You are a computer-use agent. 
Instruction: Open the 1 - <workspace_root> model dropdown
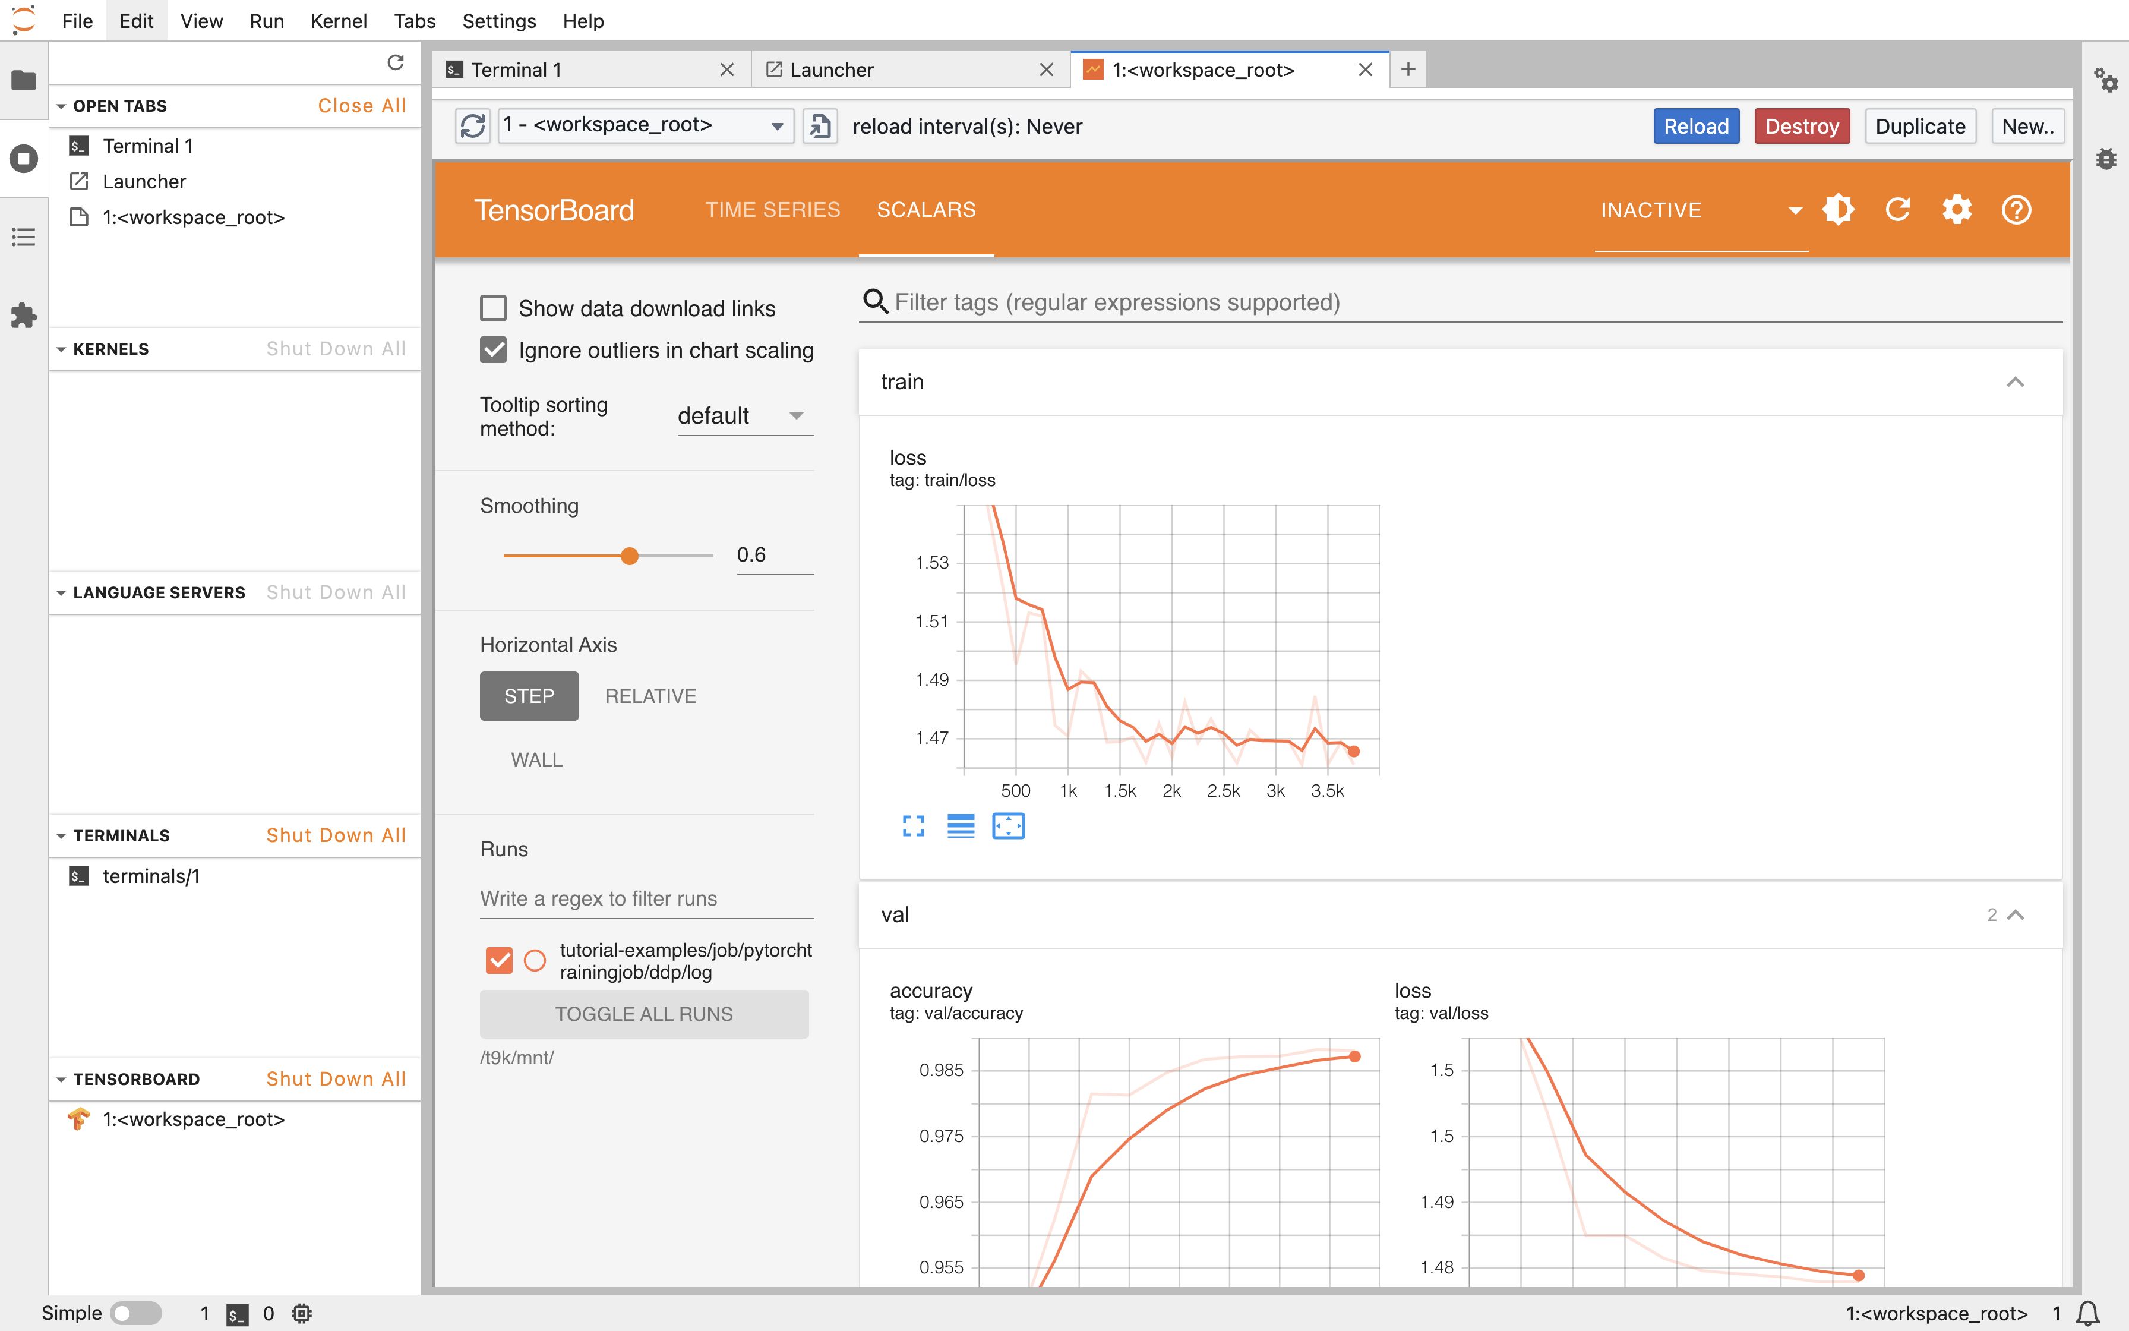pos(646,125)
